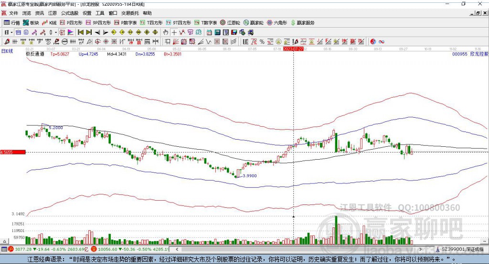This screenshot has width=489, height=264.
Task: Click the 极反通道 indicator name
Action: (35, 54)
